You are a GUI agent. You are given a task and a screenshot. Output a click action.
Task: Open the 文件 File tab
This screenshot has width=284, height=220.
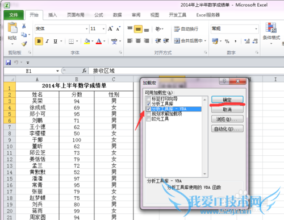[x=14, y=15]
